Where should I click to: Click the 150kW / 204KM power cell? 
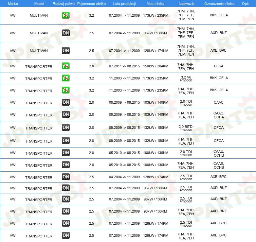point(155,66)
